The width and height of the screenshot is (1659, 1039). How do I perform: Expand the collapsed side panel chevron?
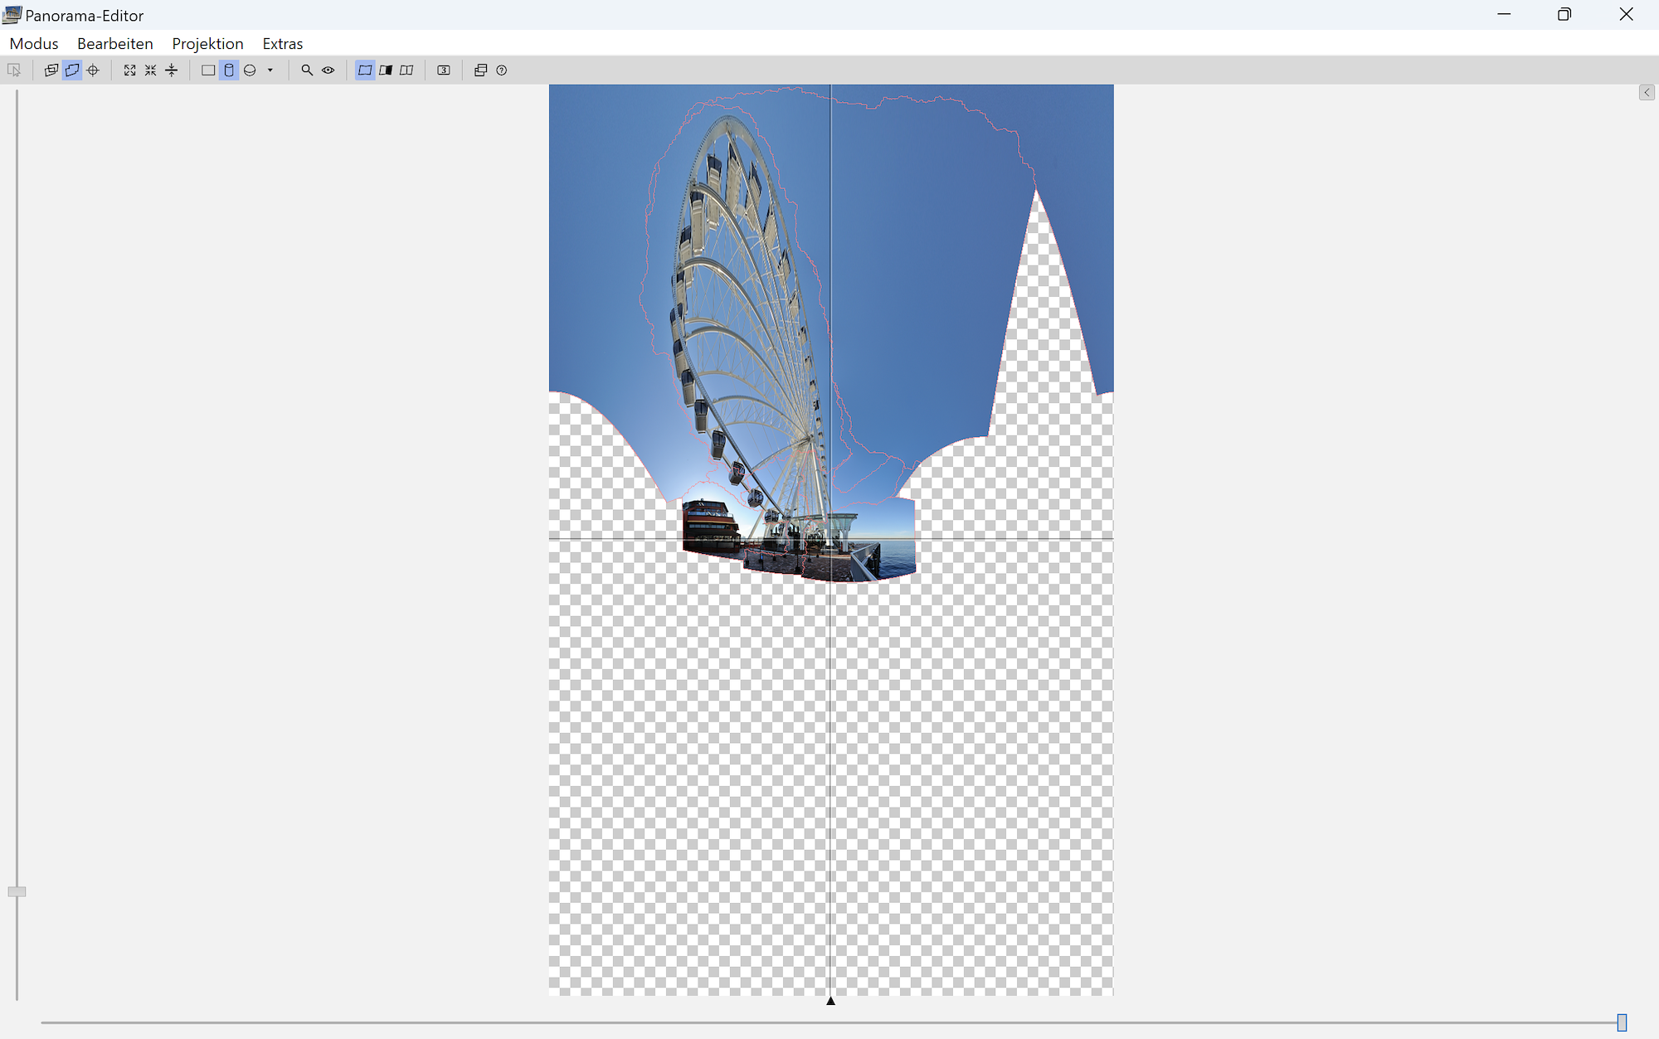click(1647, 93)
